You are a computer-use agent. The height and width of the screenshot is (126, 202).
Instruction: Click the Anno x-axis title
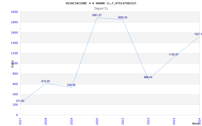(x=196, y=123)
